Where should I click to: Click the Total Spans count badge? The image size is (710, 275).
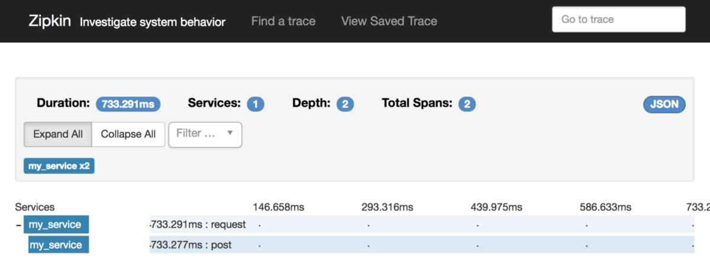pos(467,104)
